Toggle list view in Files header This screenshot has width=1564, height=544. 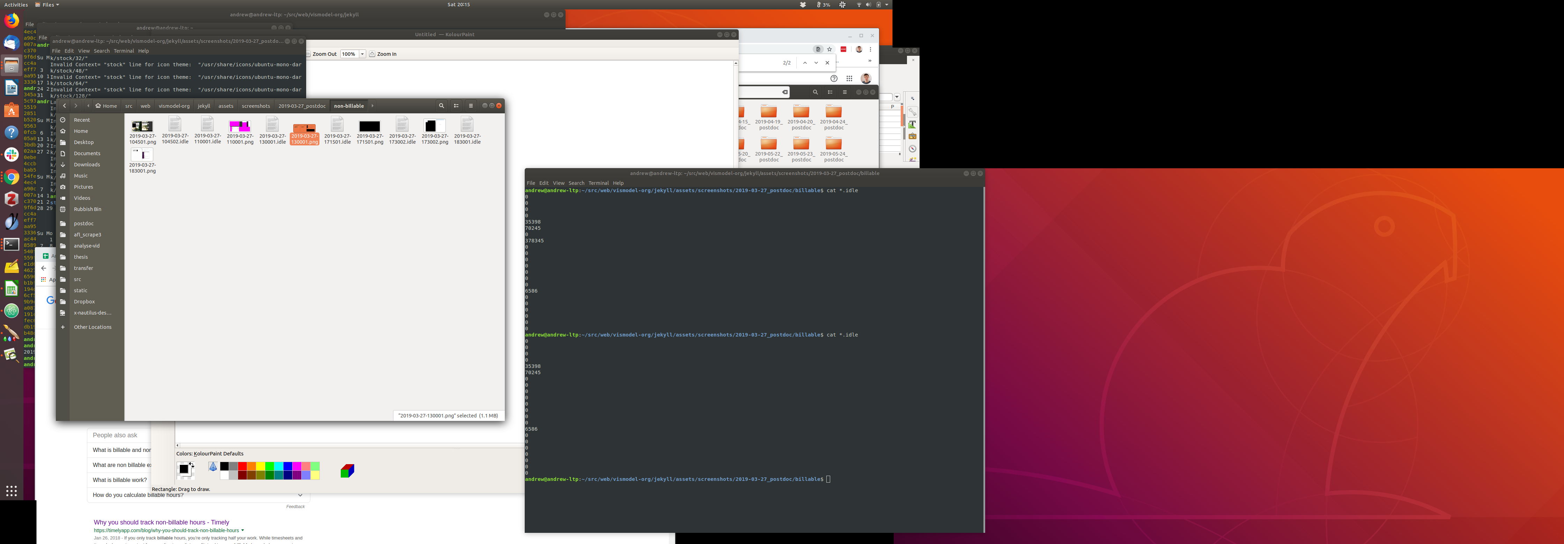pyautogui.click(x=456, y=106)
